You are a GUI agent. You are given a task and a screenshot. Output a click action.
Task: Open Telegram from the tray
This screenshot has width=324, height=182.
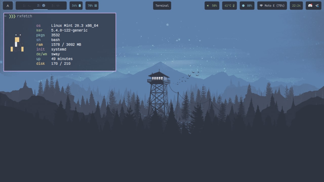coord(317,6)
